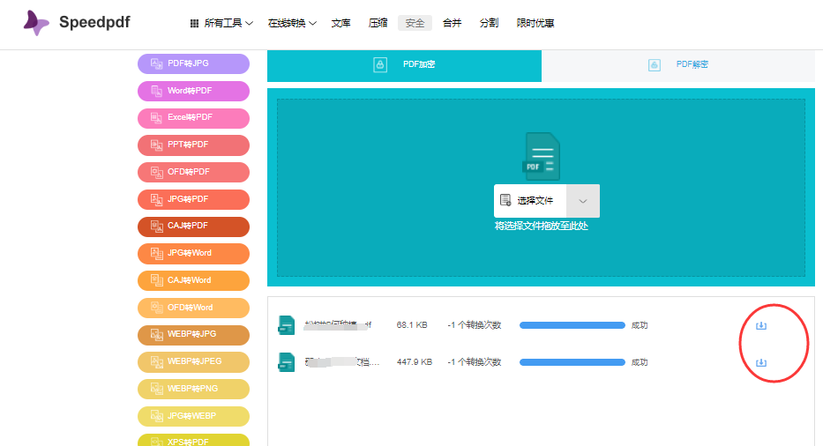The image size is (823, 446).
Task: Select the OFD转PDF sidebar button
Action: coord(194,172)
